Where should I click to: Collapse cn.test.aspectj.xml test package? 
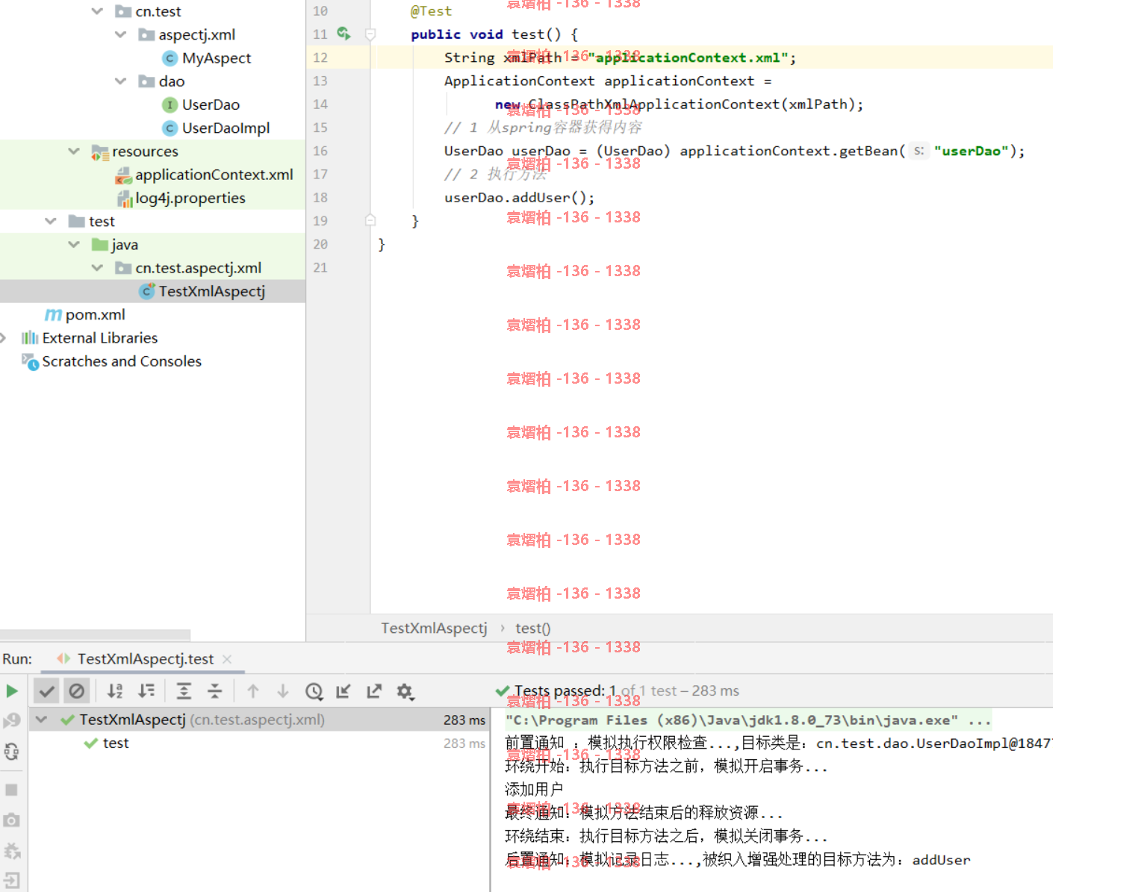[97, 268]
